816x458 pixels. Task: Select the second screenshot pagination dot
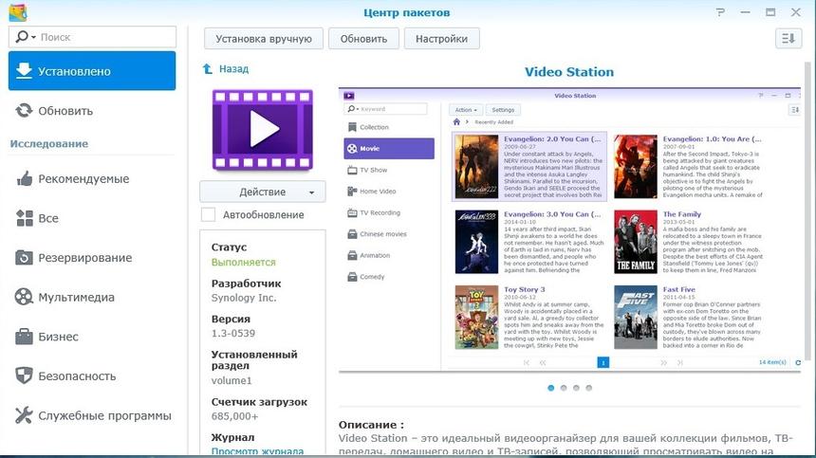click(x=563, y=388)
